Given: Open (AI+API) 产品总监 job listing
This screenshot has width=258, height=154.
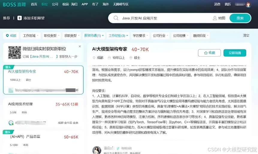Looking at the screenshot, I should click(25, 137).
